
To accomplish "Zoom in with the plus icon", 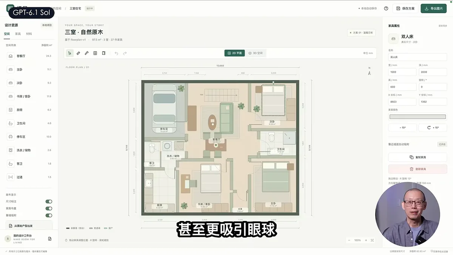I will coord(366,240).
